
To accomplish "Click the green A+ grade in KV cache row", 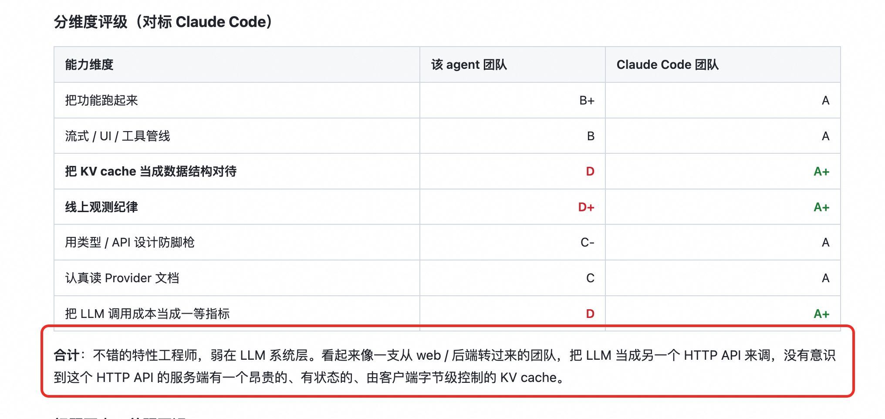I will (821, 172).
